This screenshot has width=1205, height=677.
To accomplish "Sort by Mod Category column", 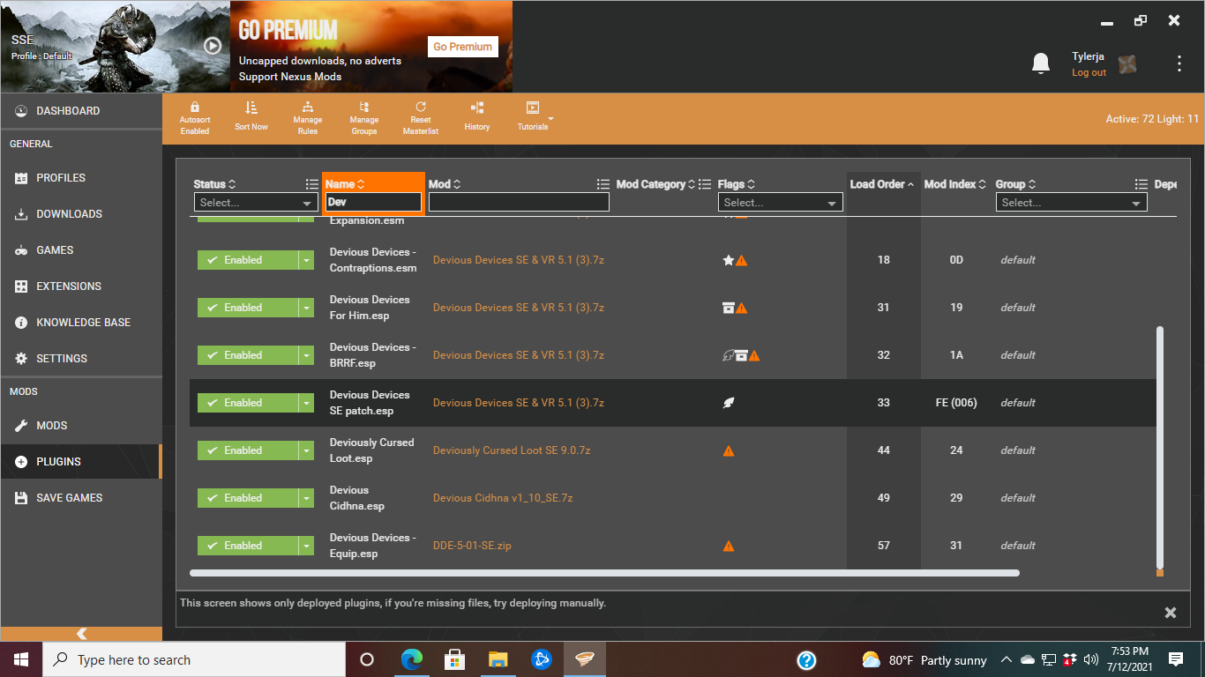I will click(x=655, y=184).
